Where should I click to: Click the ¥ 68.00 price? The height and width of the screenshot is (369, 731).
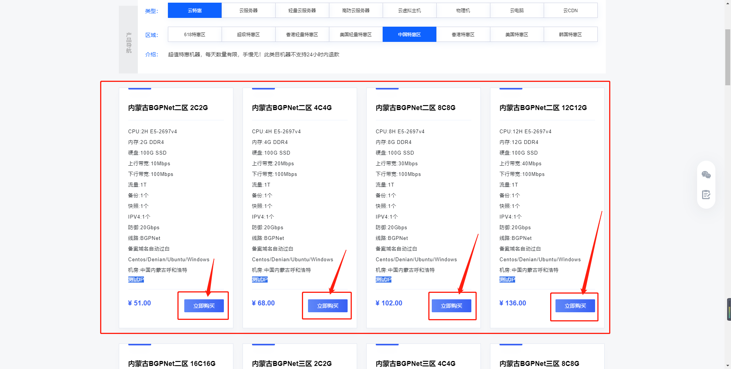point(263,303)
